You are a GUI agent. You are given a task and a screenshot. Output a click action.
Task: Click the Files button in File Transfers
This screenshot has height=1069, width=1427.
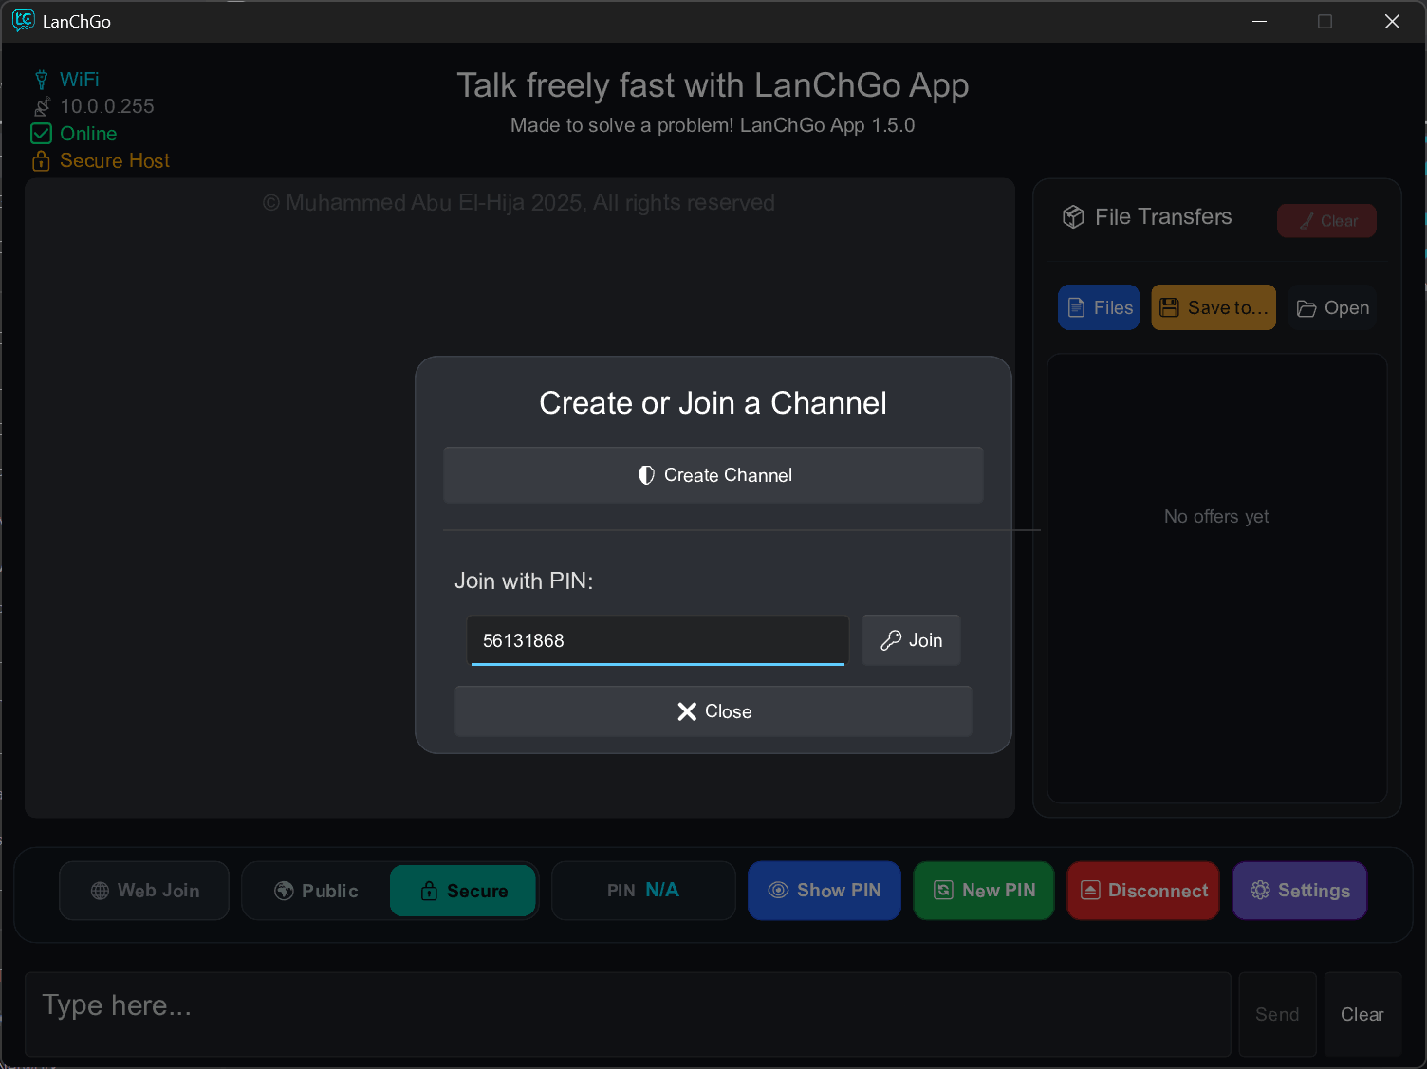click(x=1099, y=307)
